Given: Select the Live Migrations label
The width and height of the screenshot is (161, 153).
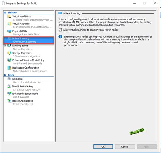Looking at the screenshot, I should tap(20, 46).
